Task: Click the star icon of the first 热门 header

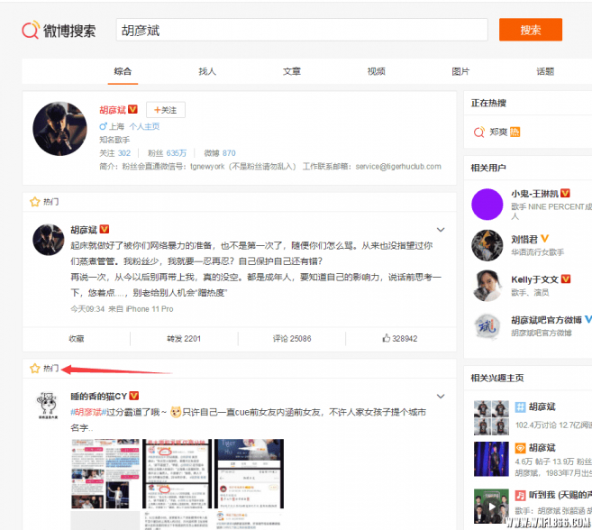Action: point(35,202)
